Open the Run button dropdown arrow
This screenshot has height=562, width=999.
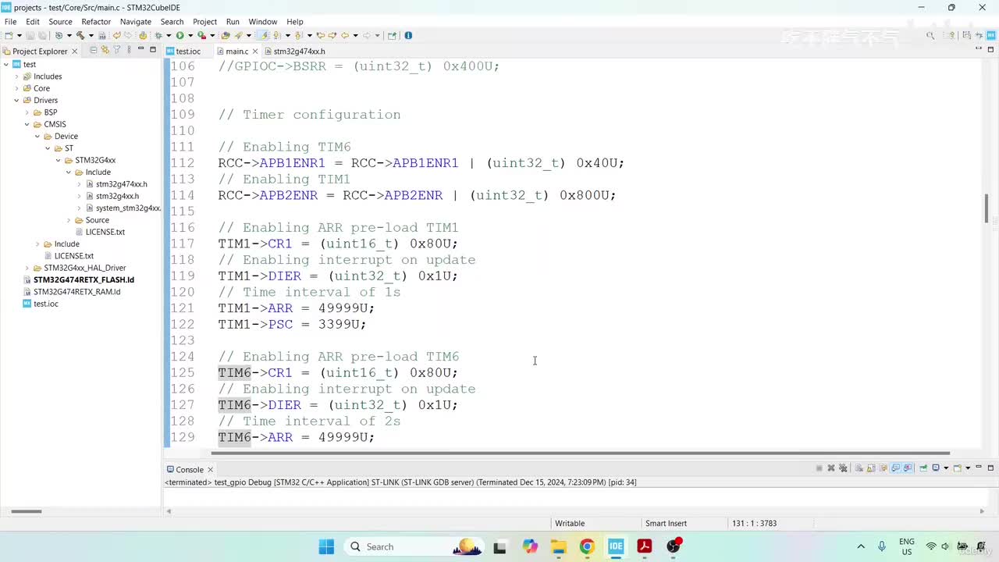pyautogui.click(x=190, y=35)
